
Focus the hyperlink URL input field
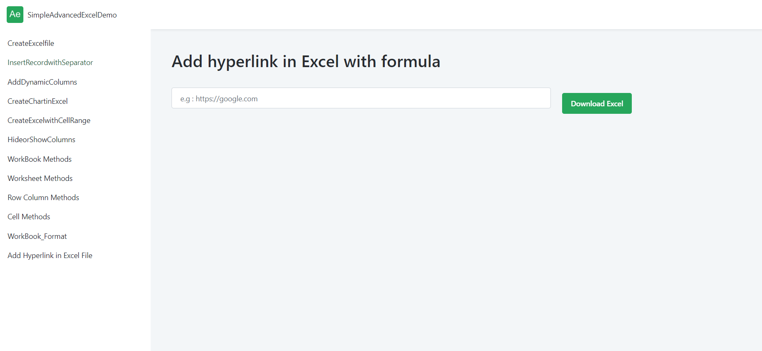[361, 98]
